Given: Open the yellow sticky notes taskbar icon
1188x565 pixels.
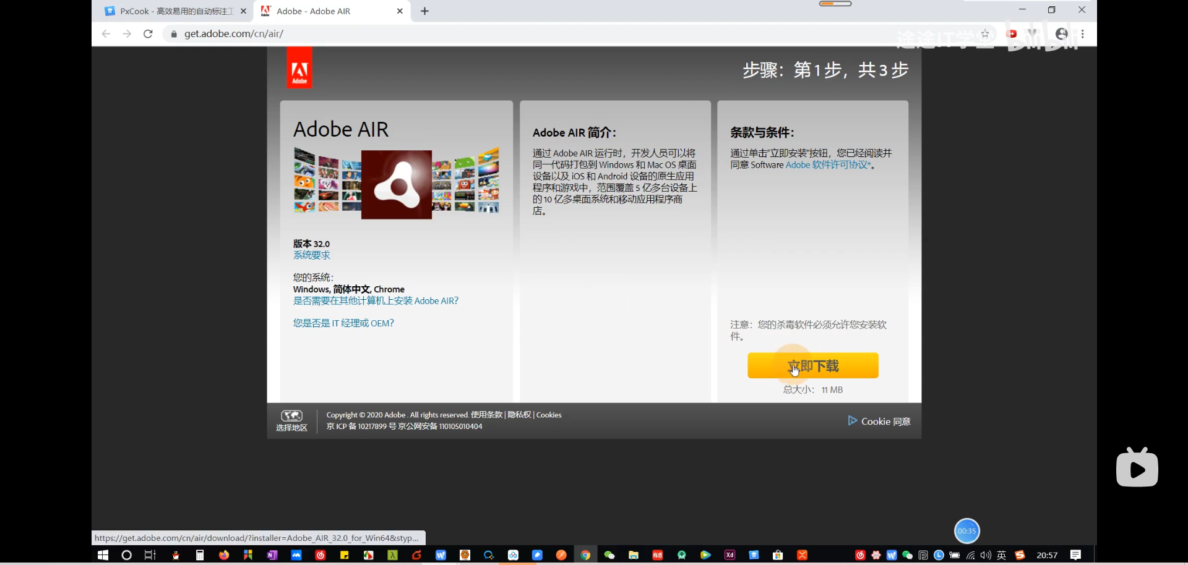Looking at the screenshot, I should tap(345, 555).
